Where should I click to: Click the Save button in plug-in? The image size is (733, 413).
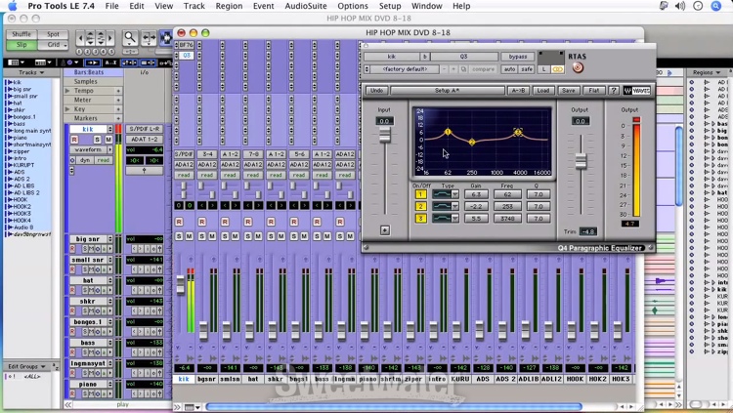click(568, 90)
